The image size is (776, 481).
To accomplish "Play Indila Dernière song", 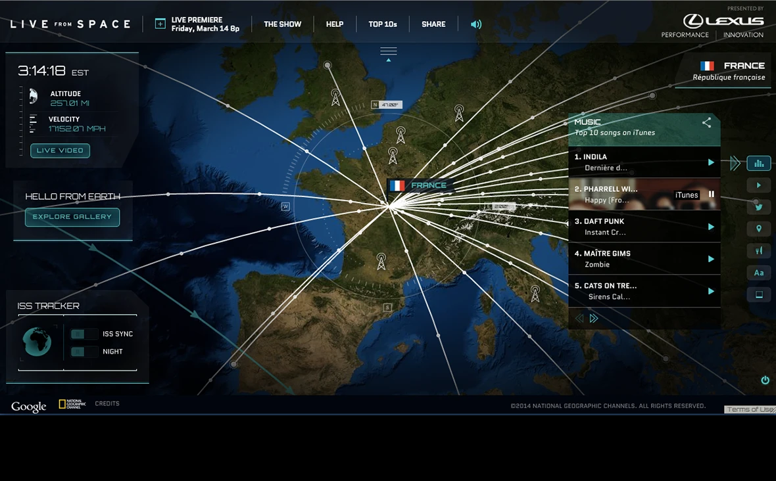I will pos(711,162).
